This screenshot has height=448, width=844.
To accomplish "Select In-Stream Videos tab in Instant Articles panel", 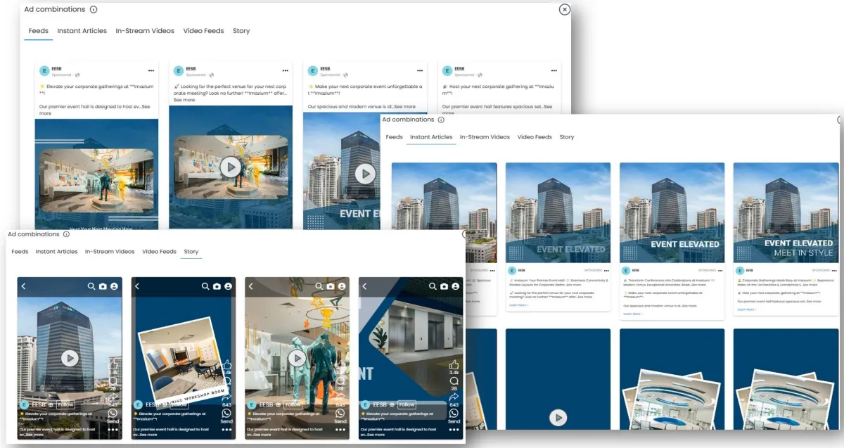I will (485, 137).
